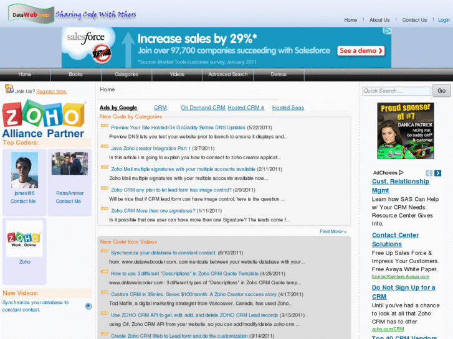453x339 pixels.
Task: Go to next ad with right arrow
Action: [x=437, y=173]
